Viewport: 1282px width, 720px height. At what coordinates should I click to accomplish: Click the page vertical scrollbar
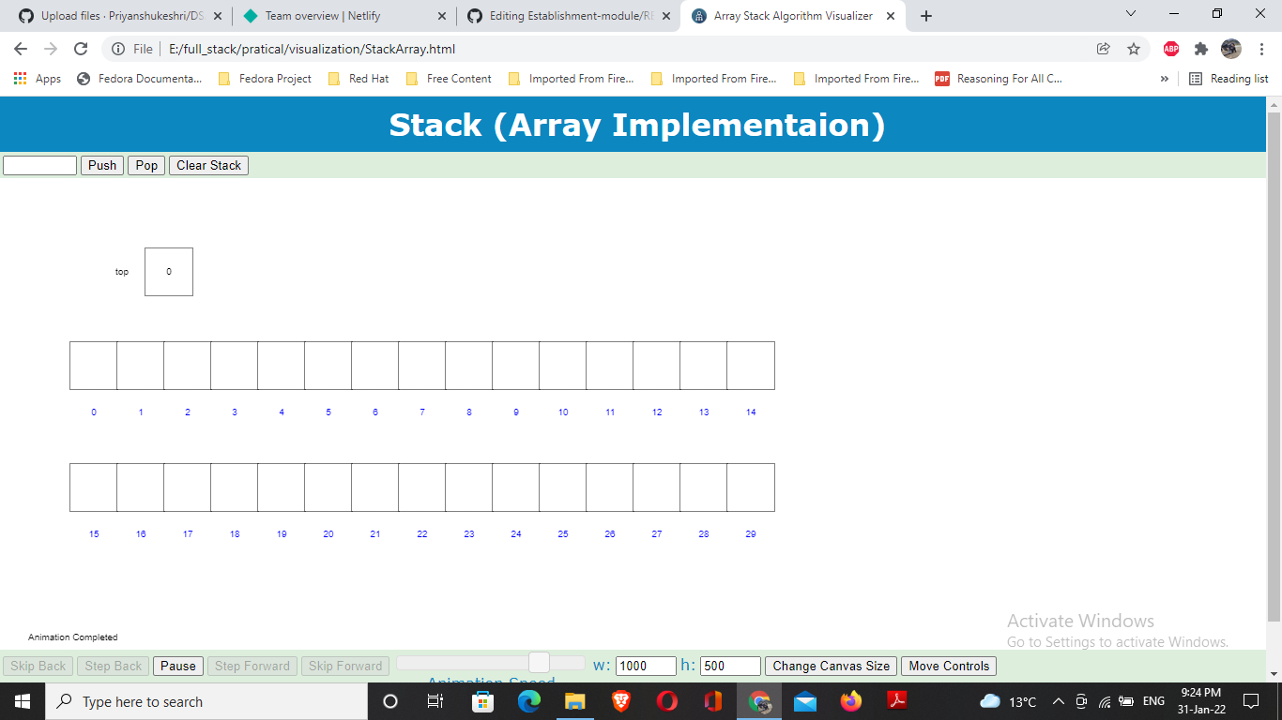(x=1274, y=366)
